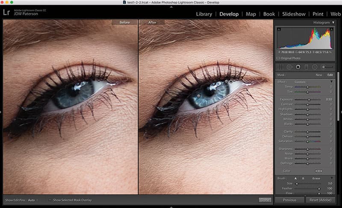342x208 pixels.
Task: Enable Show Selected Mask Overlay checkbox
Action: (x=50, y=200)
